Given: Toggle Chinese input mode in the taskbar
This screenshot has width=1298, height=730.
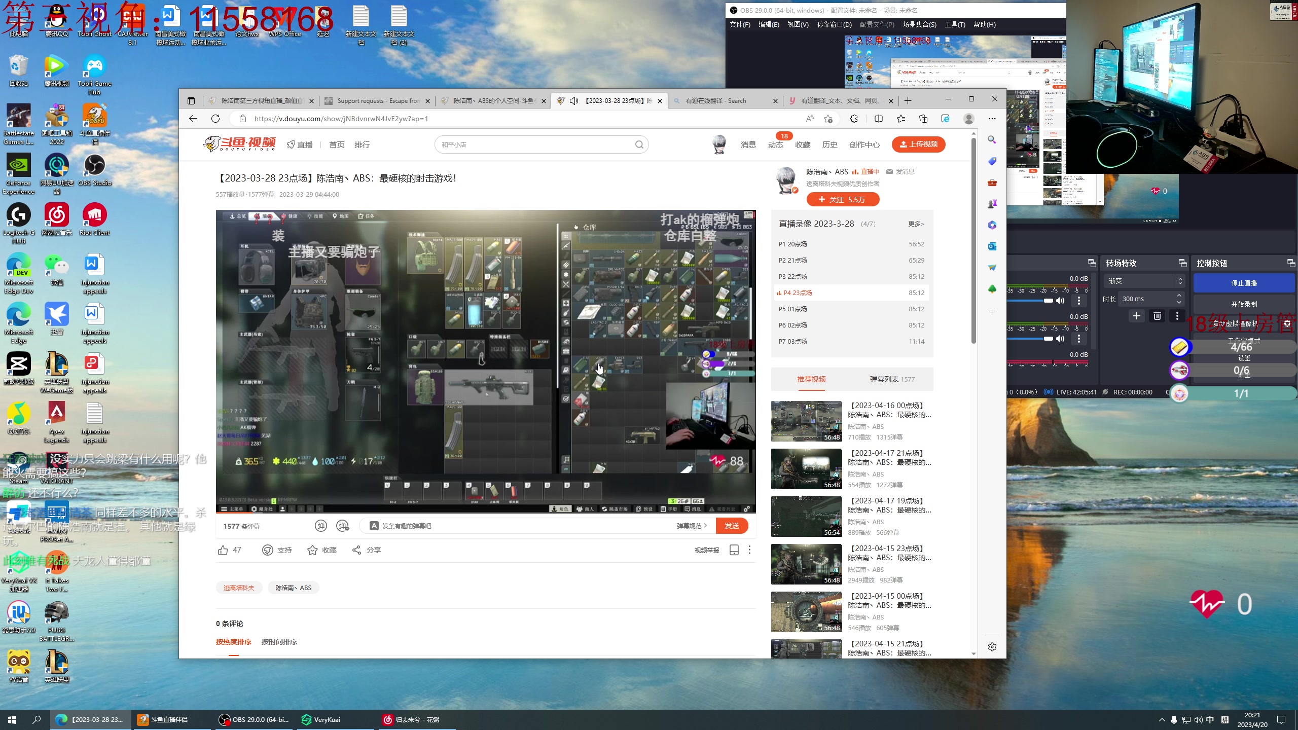Looking at the screenshot, I should (x=1210, y=720).
